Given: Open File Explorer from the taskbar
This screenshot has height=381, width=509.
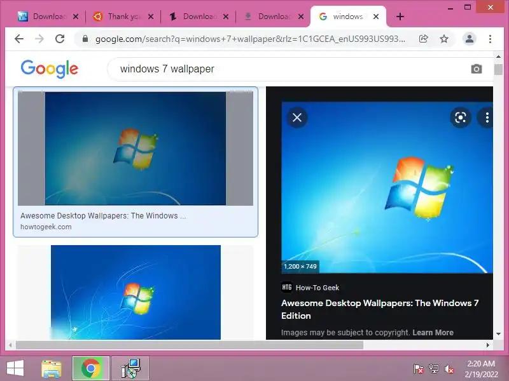Looking at the screenshot, I should click(52, 368).
